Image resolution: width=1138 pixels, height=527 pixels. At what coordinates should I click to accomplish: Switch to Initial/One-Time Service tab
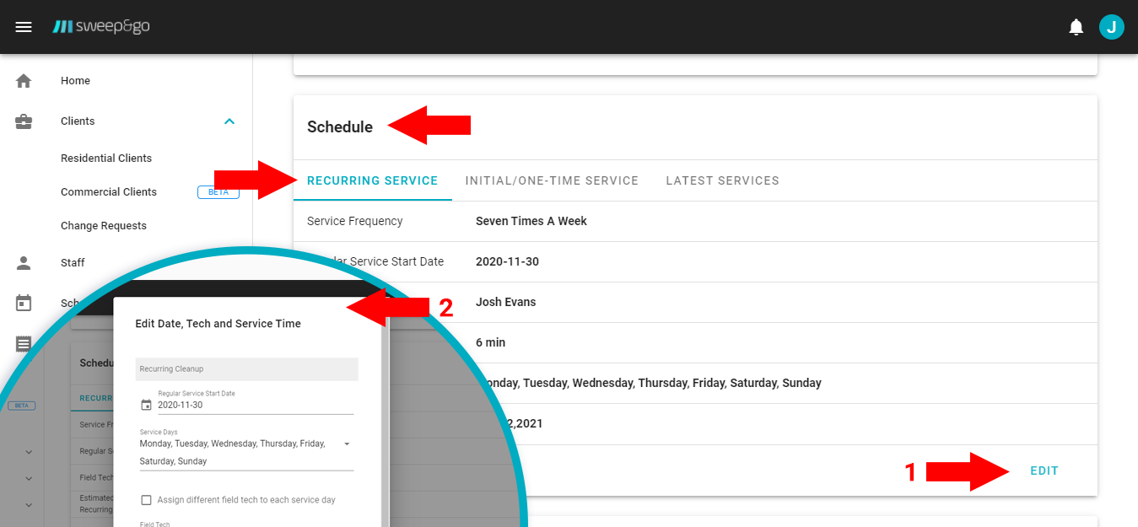552,180
